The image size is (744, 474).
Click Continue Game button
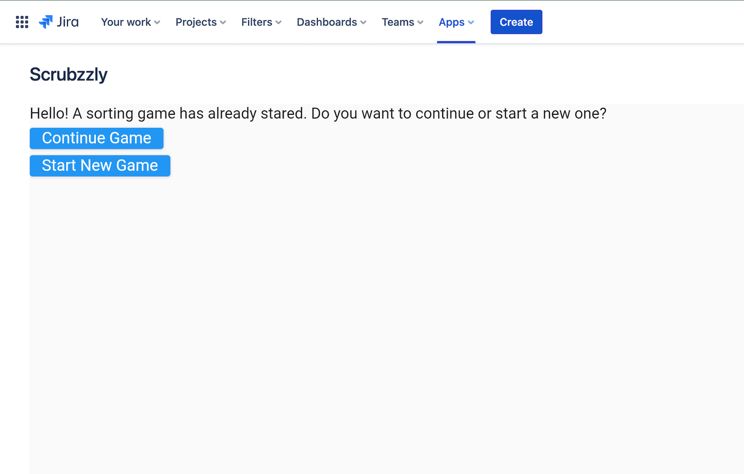point(96,138)
